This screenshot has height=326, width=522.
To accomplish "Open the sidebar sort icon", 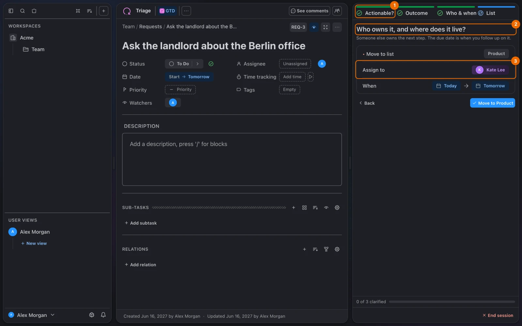I will [x=89, y=11].
